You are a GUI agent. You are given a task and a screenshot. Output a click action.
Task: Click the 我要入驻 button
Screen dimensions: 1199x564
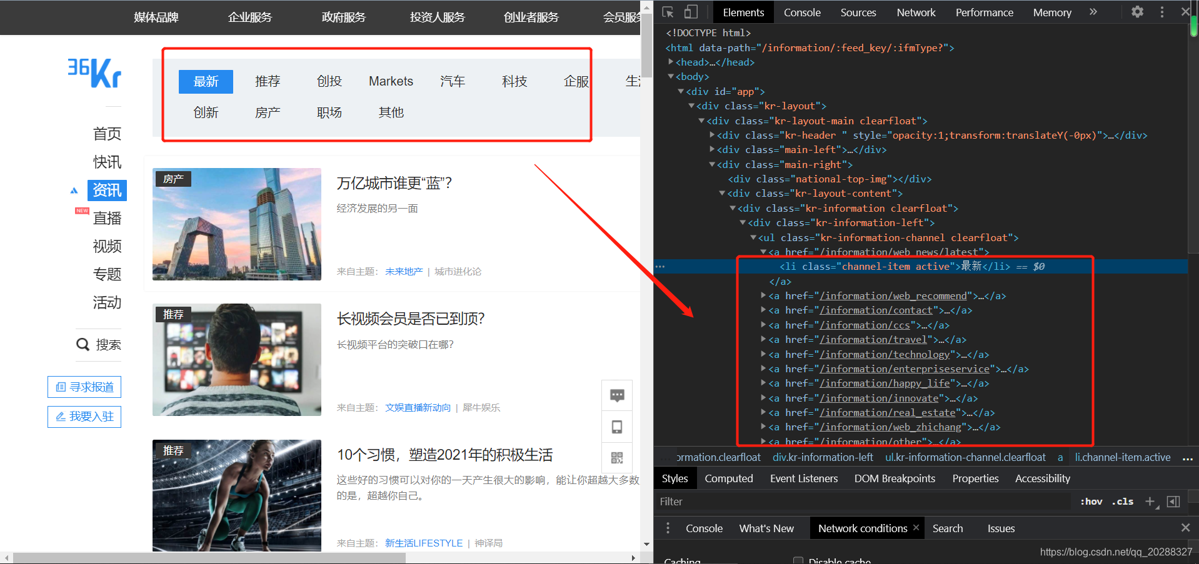[x=84, y=417]
